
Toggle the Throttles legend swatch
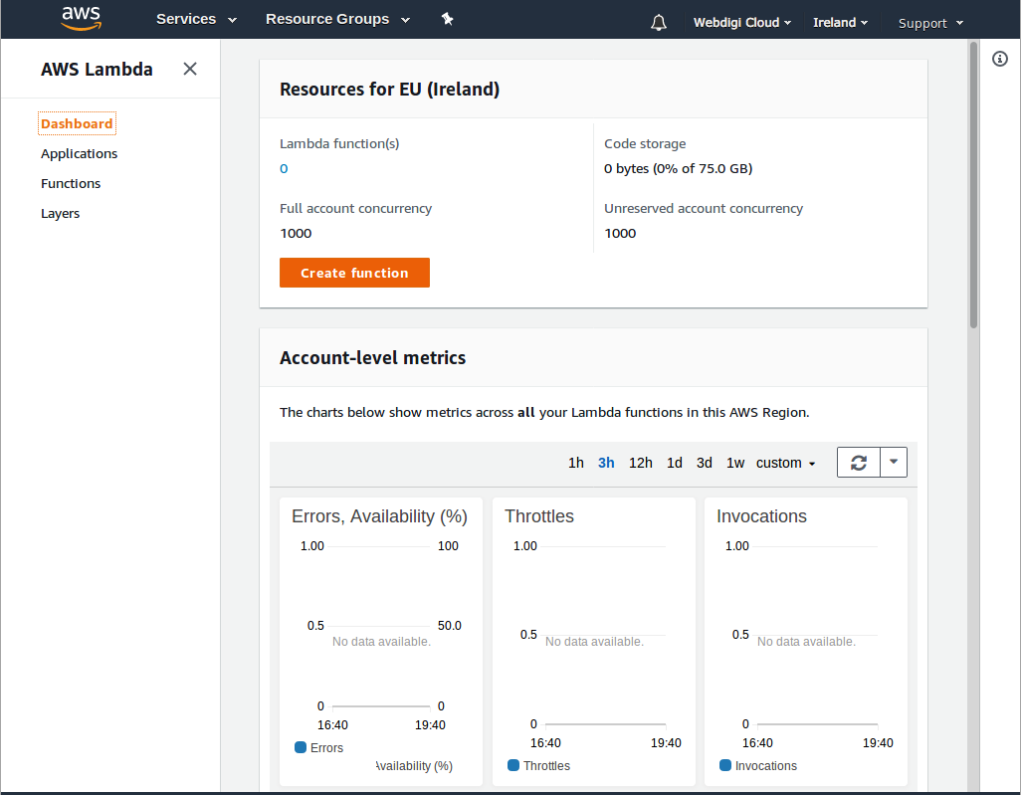coord(513,765)
